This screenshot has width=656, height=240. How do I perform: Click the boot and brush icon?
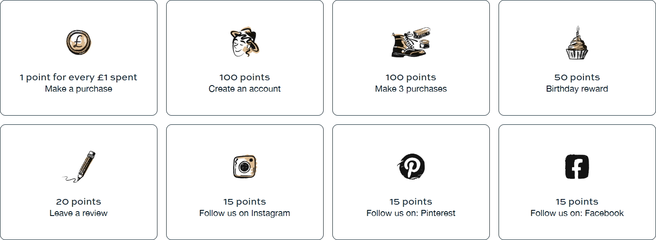pos(411,42)
